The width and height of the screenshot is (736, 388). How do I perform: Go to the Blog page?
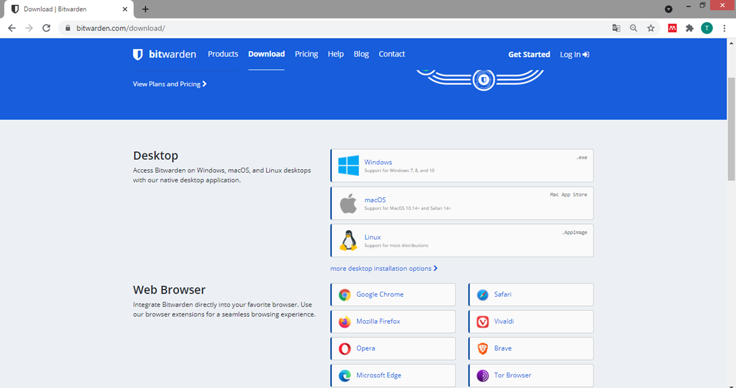tap(361, 54)
